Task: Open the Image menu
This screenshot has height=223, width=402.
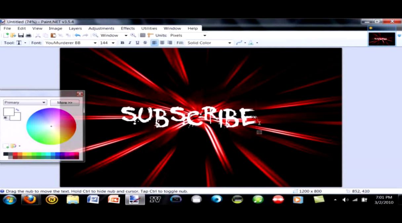Action: tap(56, 28)
